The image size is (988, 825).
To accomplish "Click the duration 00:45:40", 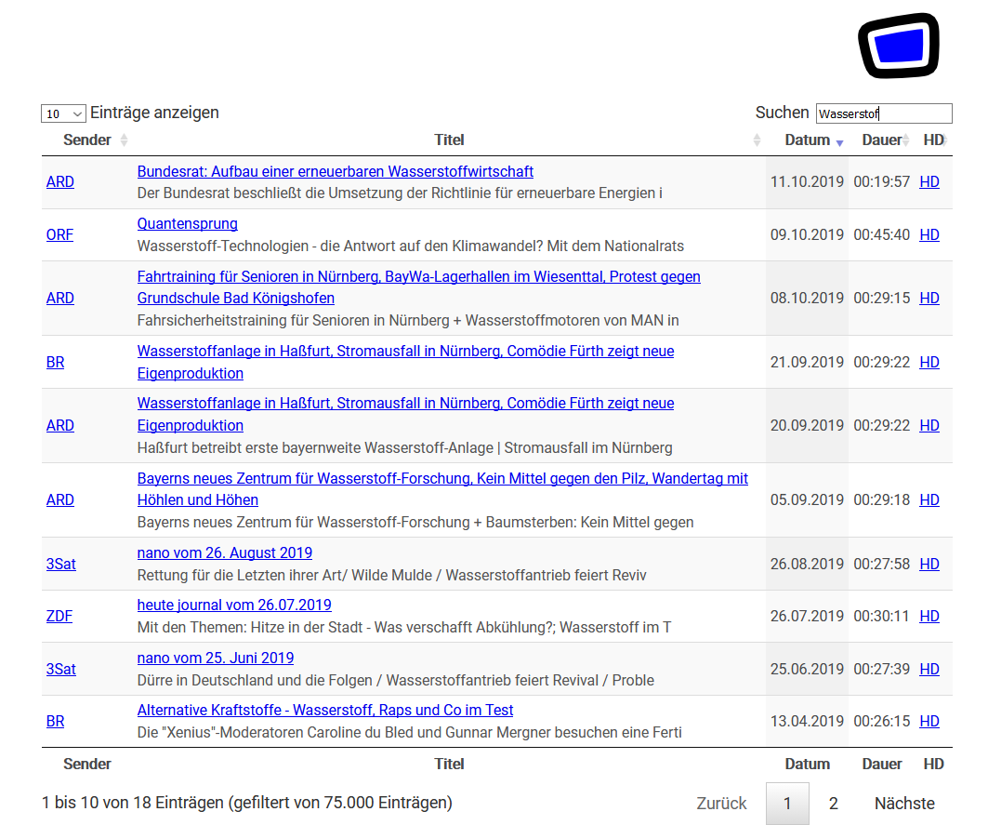I will point(882,234).
